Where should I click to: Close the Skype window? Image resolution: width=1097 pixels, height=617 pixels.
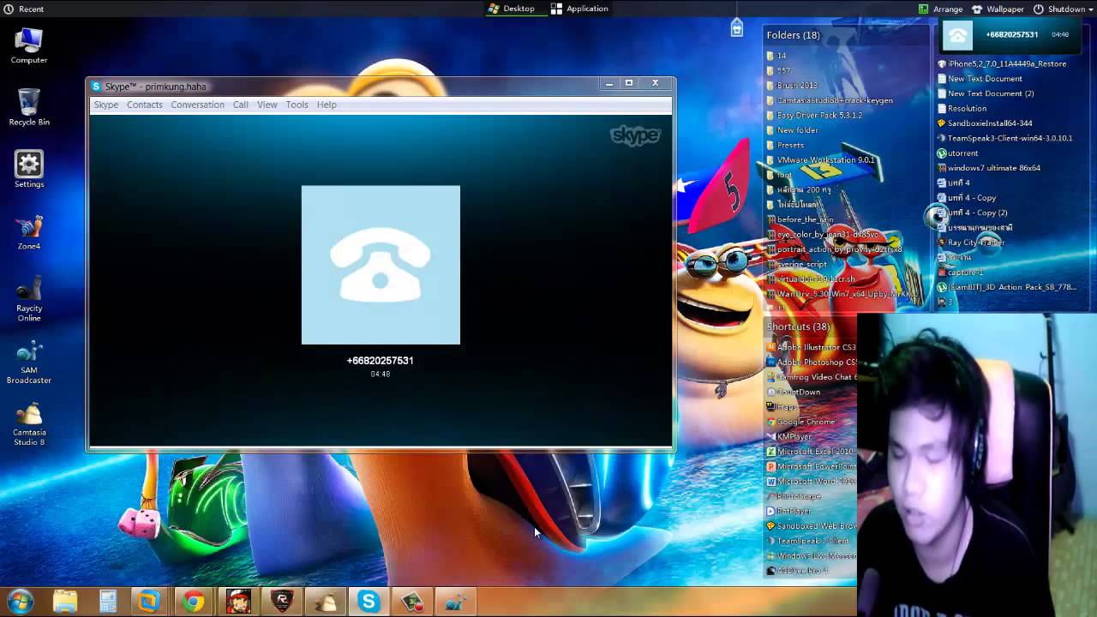pyautogui.click(x=655, y=83)
